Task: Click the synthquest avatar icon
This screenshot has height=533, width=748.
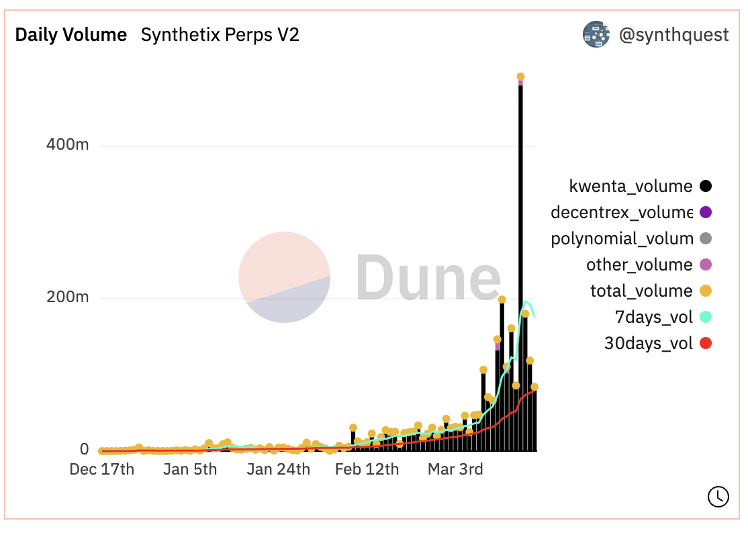Action: pos(596,35)
